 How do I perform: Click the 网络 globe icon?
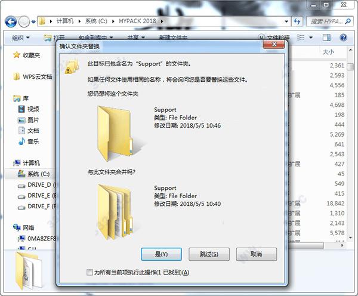17,227
